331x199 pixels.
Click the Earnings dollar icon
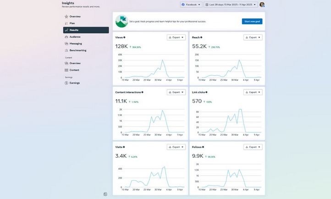[x=66, y=83]
